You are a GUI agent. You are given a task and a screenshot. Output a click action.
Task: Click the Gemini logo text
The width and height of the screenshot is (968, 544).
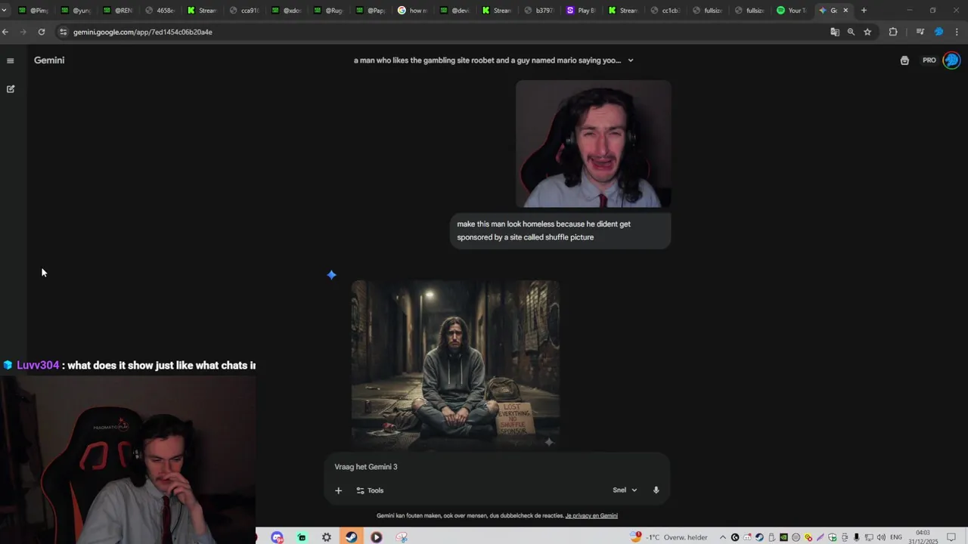coord(49,60)
